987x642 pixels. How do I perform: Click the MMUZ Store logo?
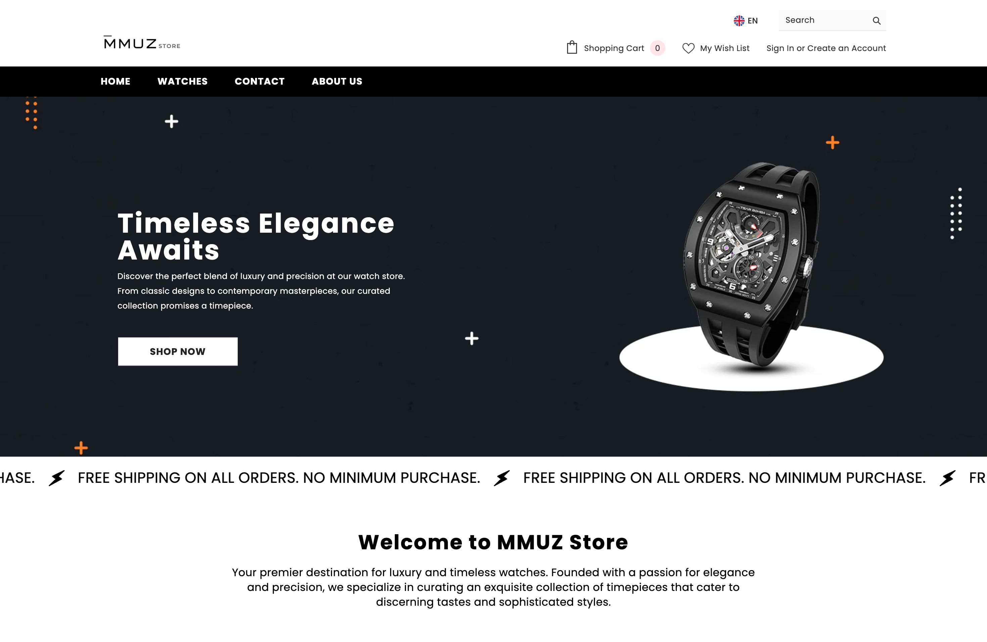(142, 42)
